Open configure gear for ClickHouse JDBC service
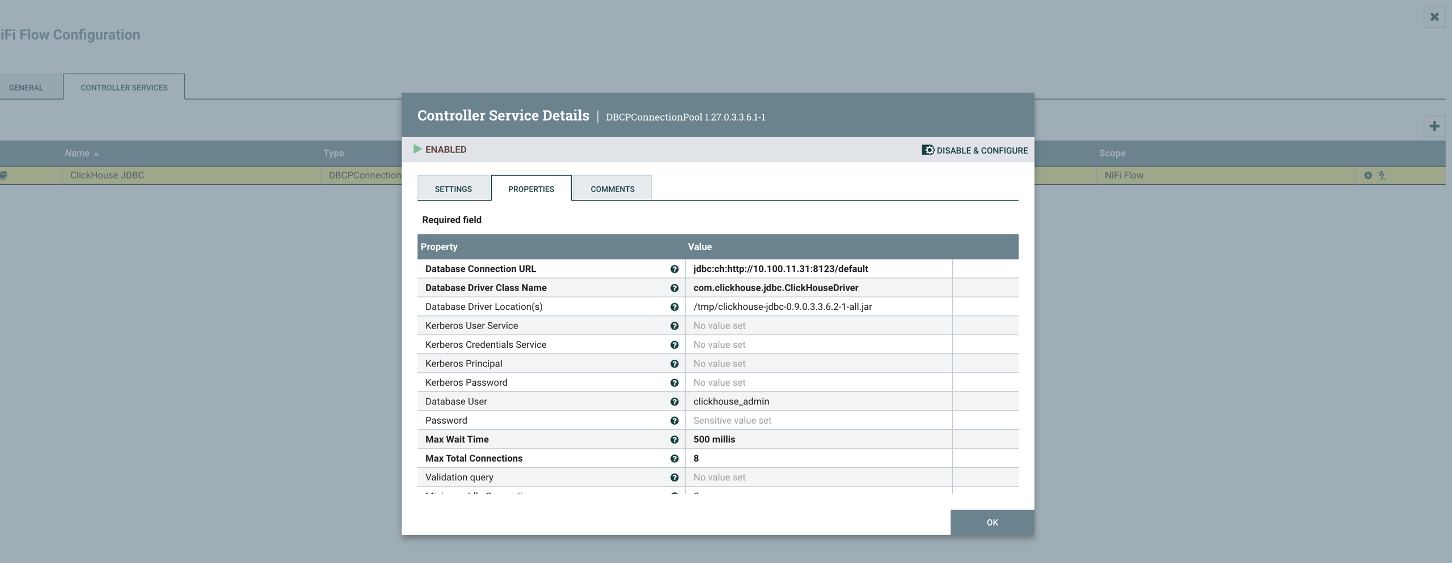This screenshot has height=563, width=1452. (x=1368, y=176)
